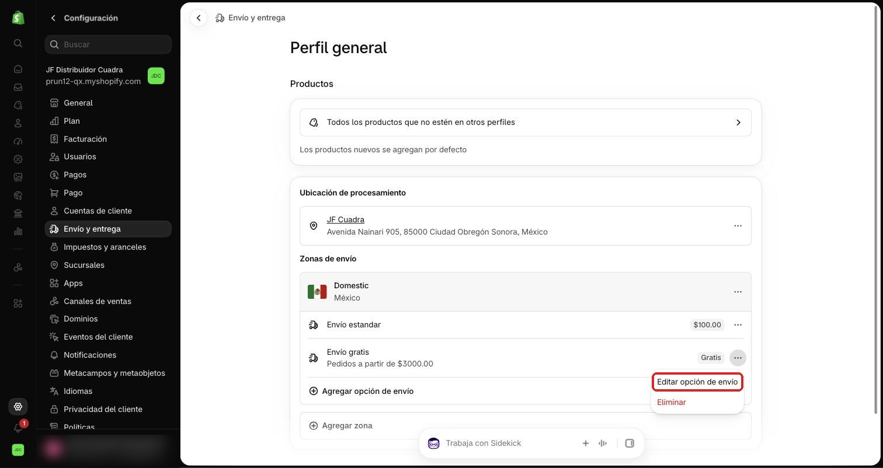Open JF Cuadra location link
The width and height of the screenshot is (883, 468).
coord(346,220)
